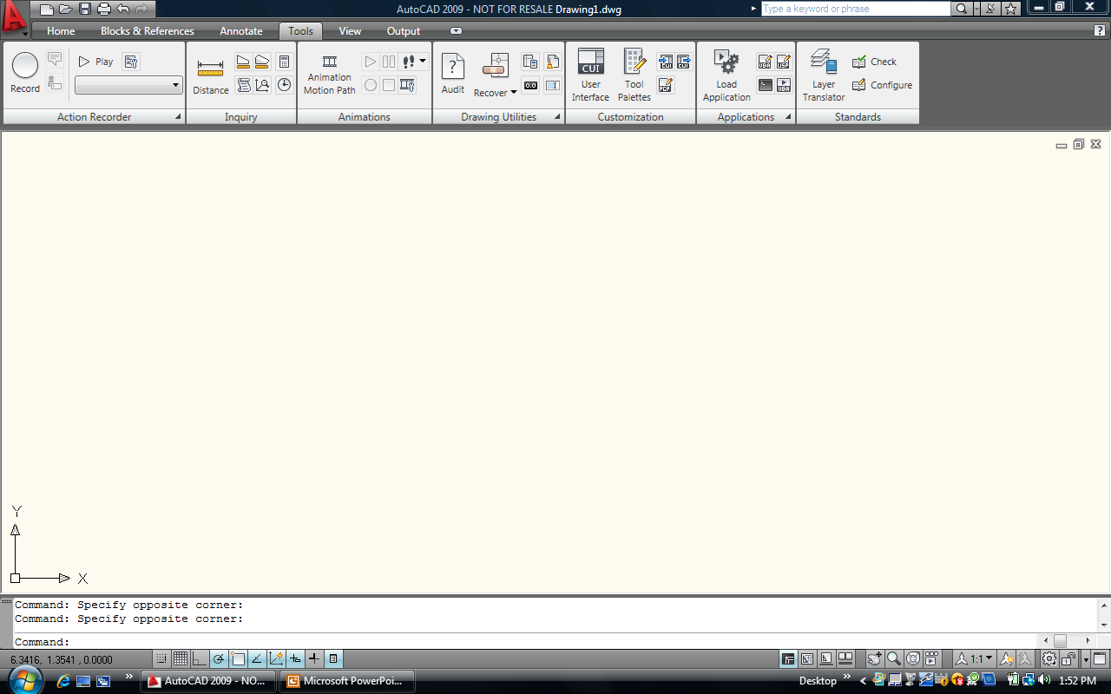Click the Quick Access Plot printer icon
Image resolution: width=1111 pixels, height=694 pixels.
coord(104,9)
